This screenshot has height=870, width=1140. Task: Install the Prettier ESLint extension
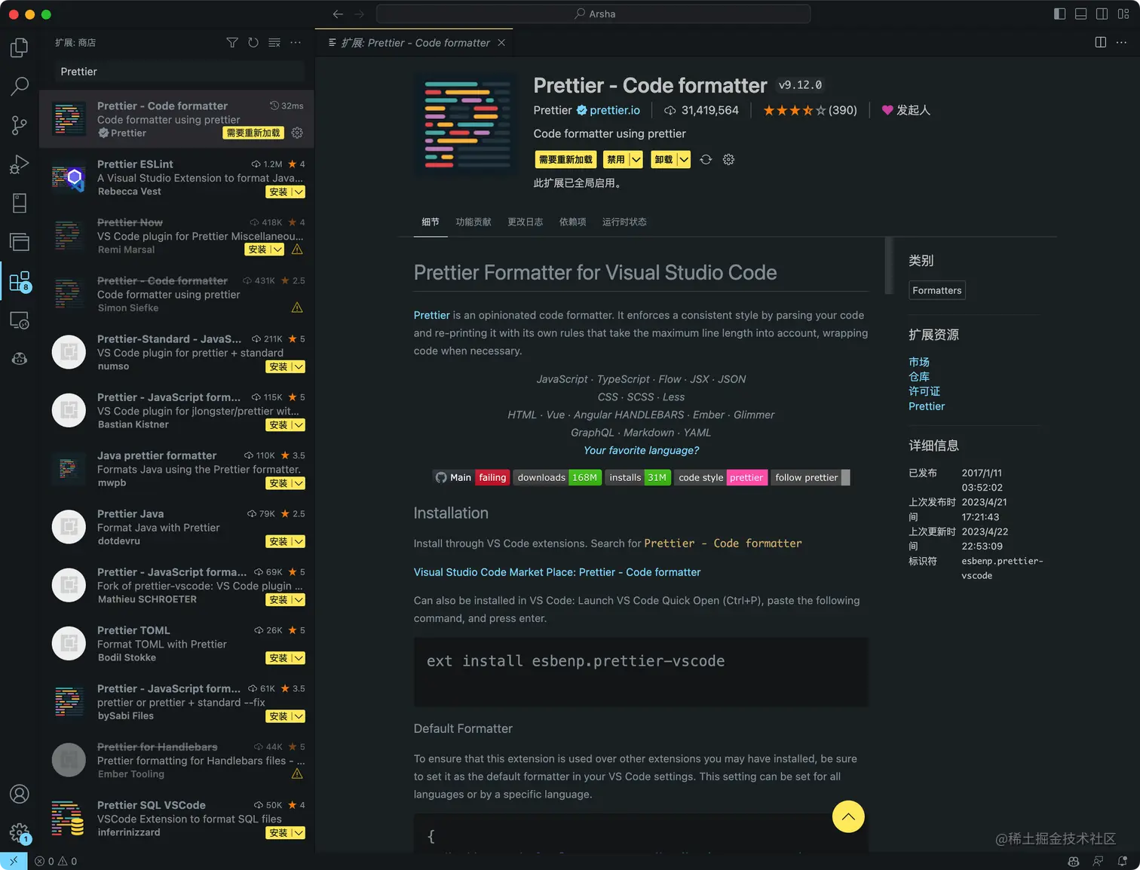pos(278,192)
